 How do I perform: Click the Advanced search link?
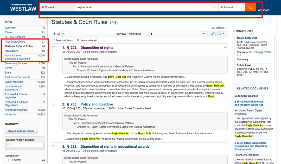coord(264,10)
